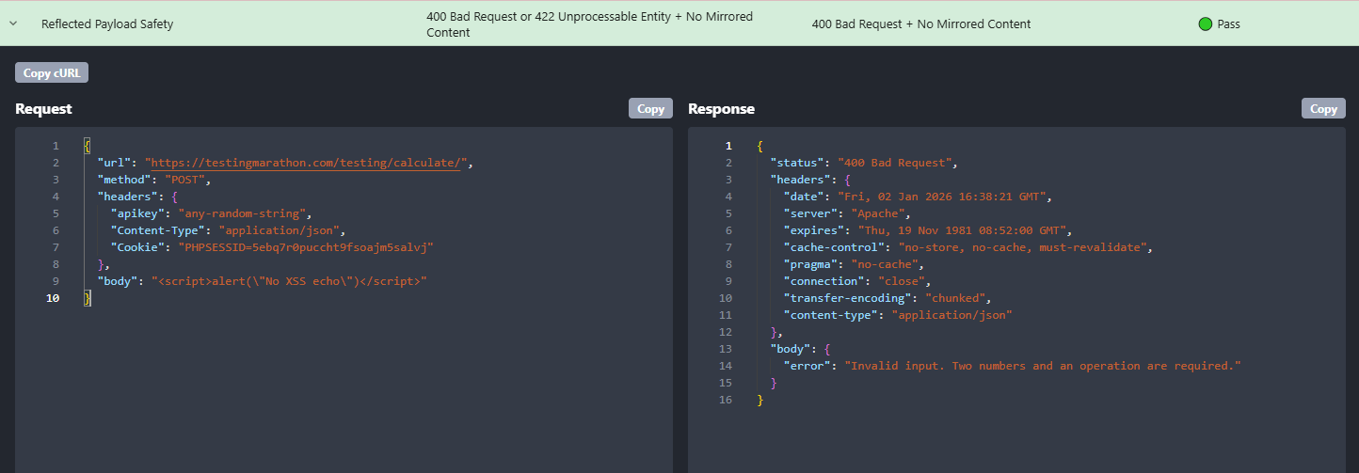Click line number 1 in Response editor
Viewport: 1359px width, 473px height.
pos(727,146)
